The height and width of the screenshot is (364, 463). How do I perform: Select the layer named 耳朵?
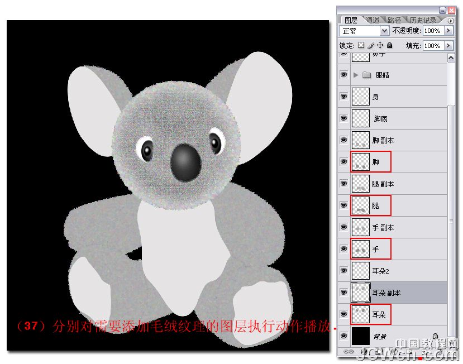379,315
